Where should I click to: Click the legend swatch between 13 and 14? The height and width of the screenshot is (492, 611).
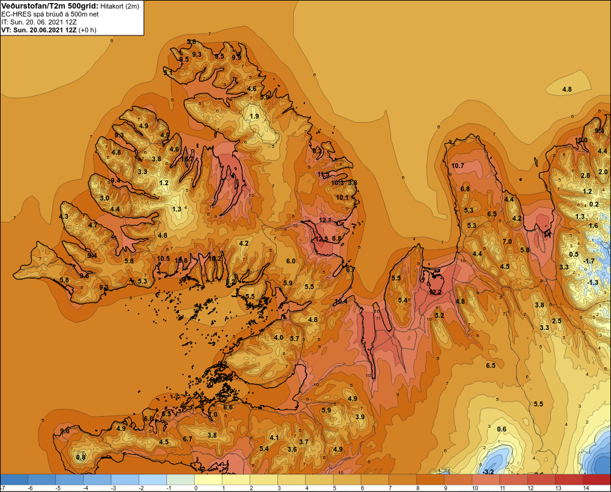(x=569, y=479)
